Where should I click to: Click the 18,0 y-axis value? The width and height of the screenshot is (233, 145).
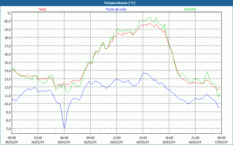[8, 38]
